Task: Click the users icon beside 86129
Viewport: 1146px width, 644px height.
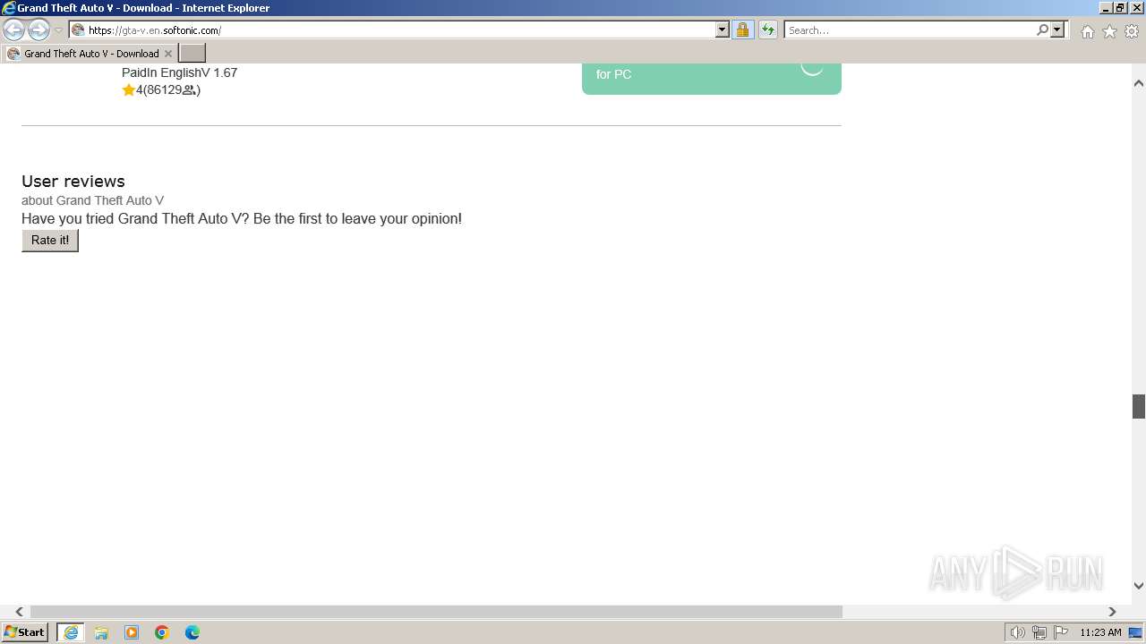Action: tap(189, 90)
